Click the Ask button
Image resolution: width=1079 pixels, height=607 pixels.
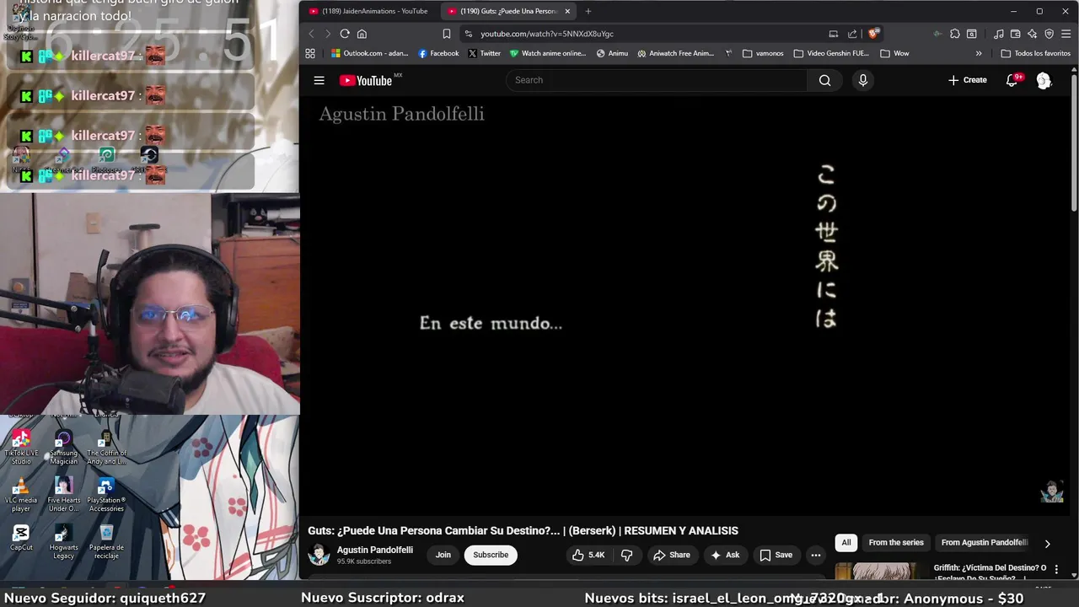[725, 555]
